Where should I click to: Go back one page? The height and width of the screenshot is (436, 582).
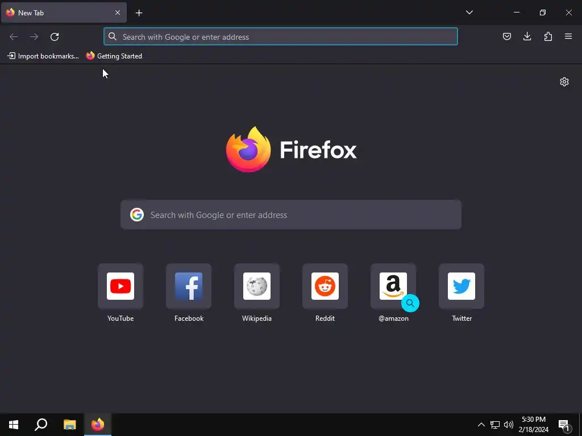click(14, 37)
